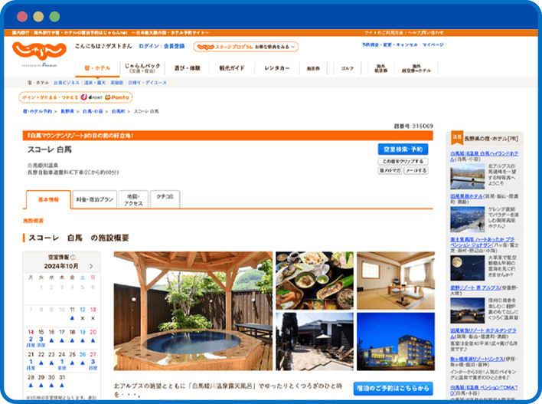The width and height of the screenshot is (542, 404).
Task: Select October 11 availability triangle
Action: (x=72, y=318)
